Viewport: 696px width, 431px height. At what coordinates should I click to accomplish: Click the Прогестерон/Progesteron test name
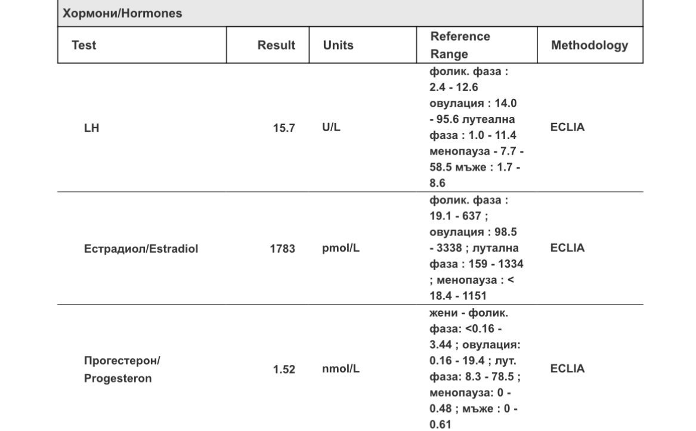[x=122, y=370]
